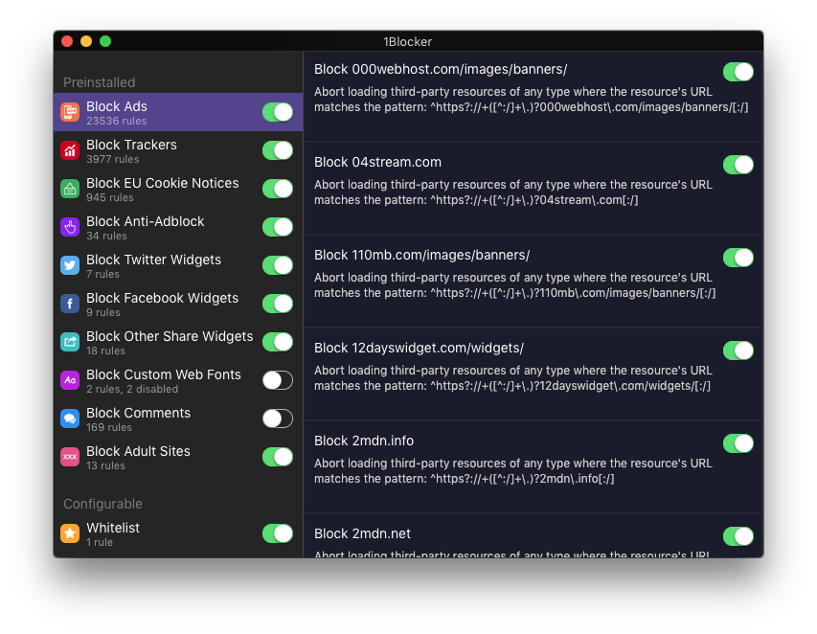Image resolution: width=817 pixels, height=634 pixels.
Task: Select the Block 12dayswidget.com/widgets/ rule title
Action: click(419, 348)
